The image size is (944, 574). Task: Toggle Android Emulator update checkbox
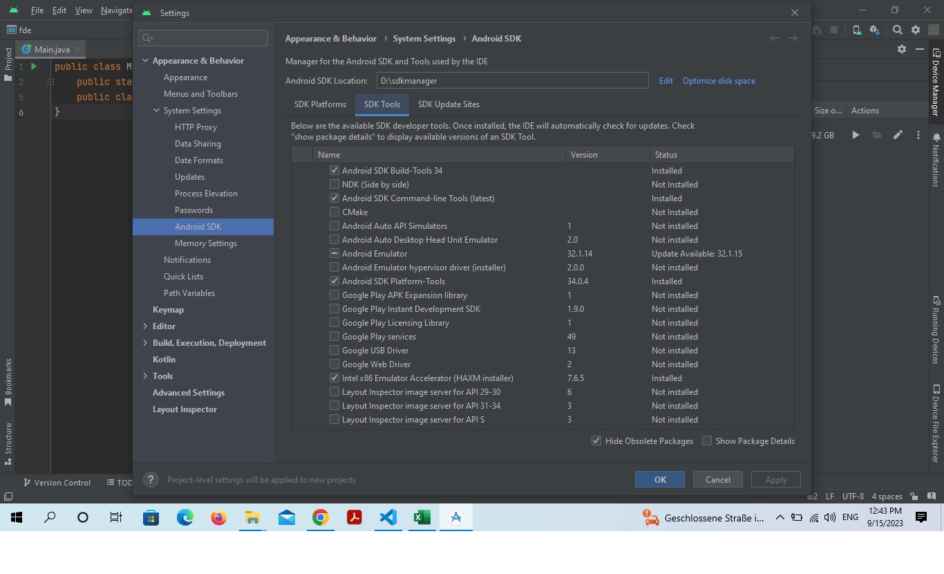pos(334,253)
